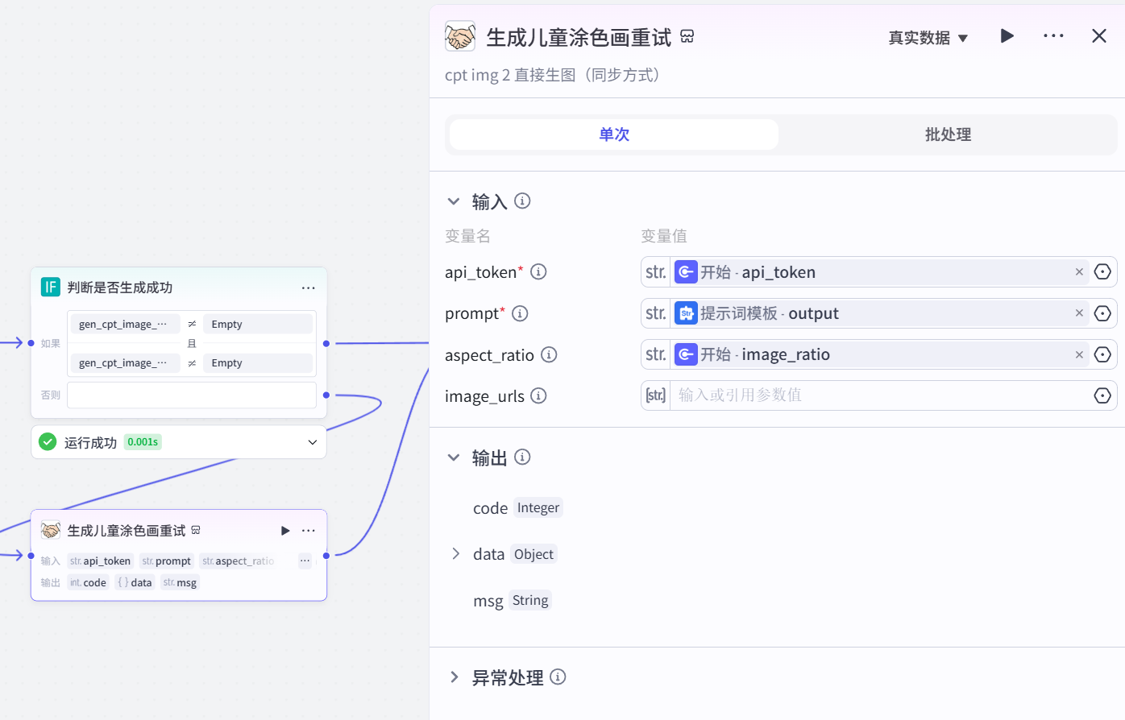Remove the 开始 api_token reference
Screen dimensions: 1125x720
pos(1079,272)
